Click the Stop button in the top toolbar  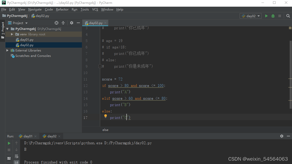coord(279,16)
